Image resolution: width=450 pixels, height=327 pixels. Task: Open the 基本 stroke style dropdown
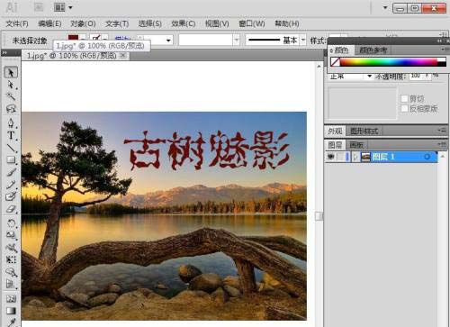(x=303, y=40)
